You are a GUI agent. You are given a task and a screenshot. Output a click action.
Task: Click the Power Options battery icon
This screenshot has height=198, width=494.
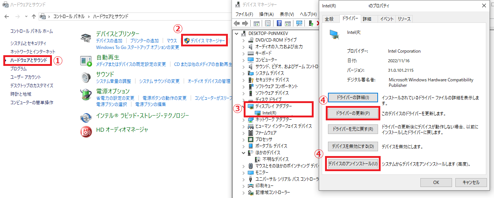coord(86,95)
